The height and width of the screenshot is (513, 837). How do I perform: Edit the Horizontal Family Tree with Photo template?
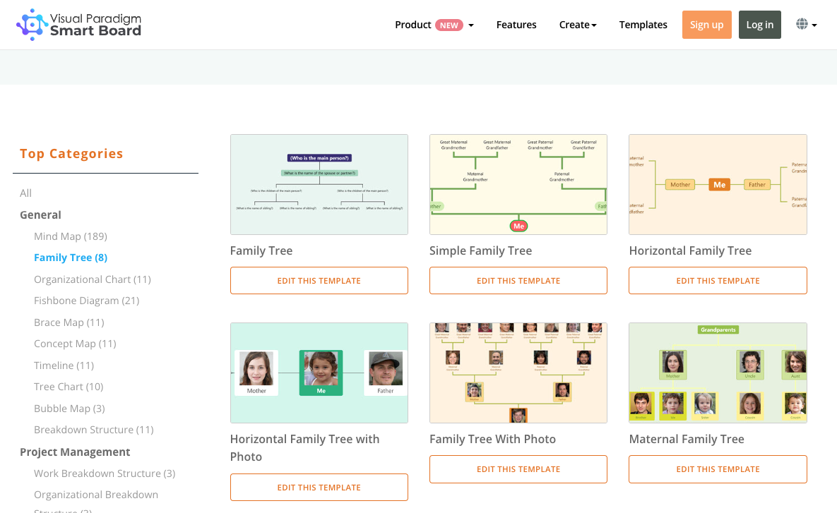pos(319,488)
